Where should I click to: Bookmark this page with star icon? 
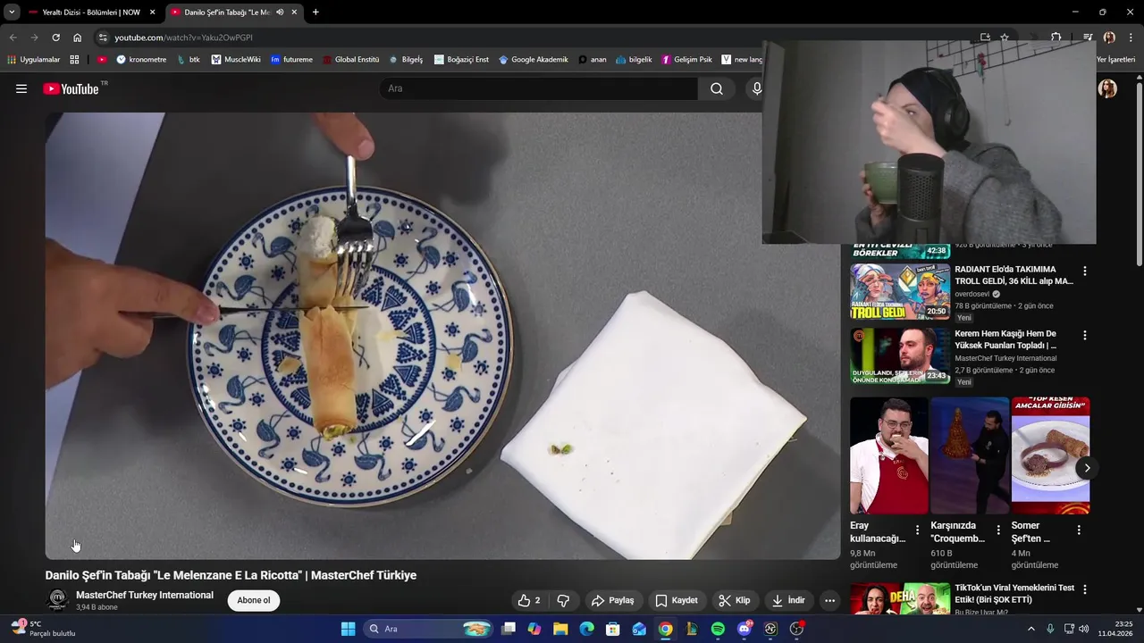1005,38
